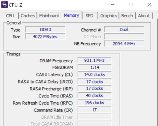158x126 pixels.
Task: Click the RAS# to CAS# Delay label
Action: coord(45,82)
